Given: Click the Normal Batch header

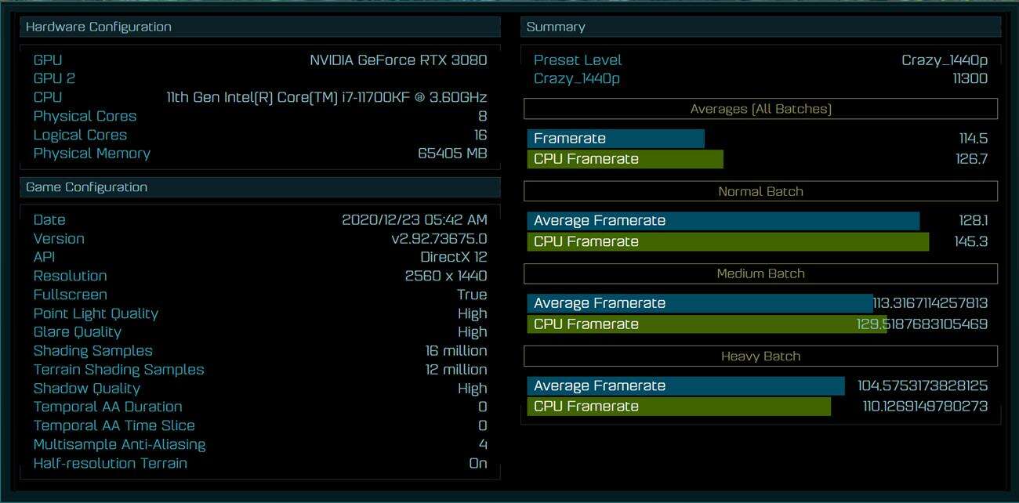Looking at the screenshot, I should [x=760, y=191].
